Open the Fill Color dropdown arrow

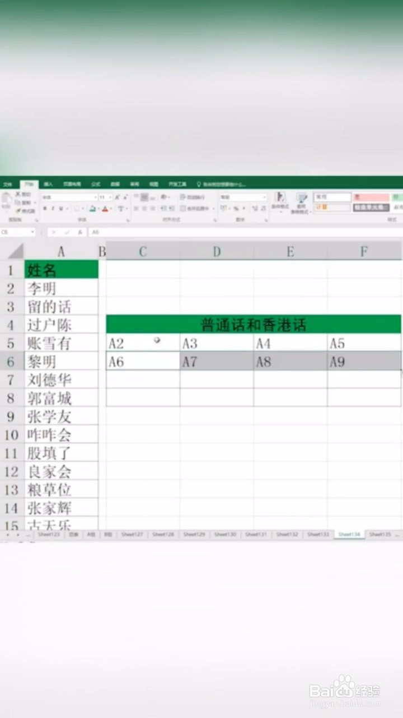98,209
